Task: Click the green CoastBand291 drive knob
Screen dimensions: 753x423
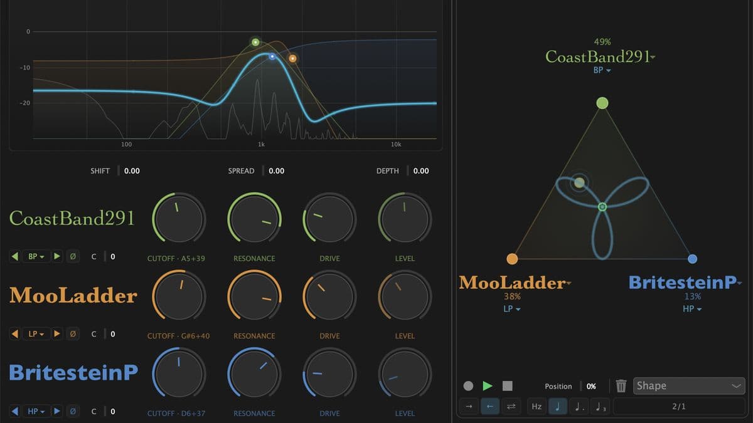Action: click(x=329, y=218)
